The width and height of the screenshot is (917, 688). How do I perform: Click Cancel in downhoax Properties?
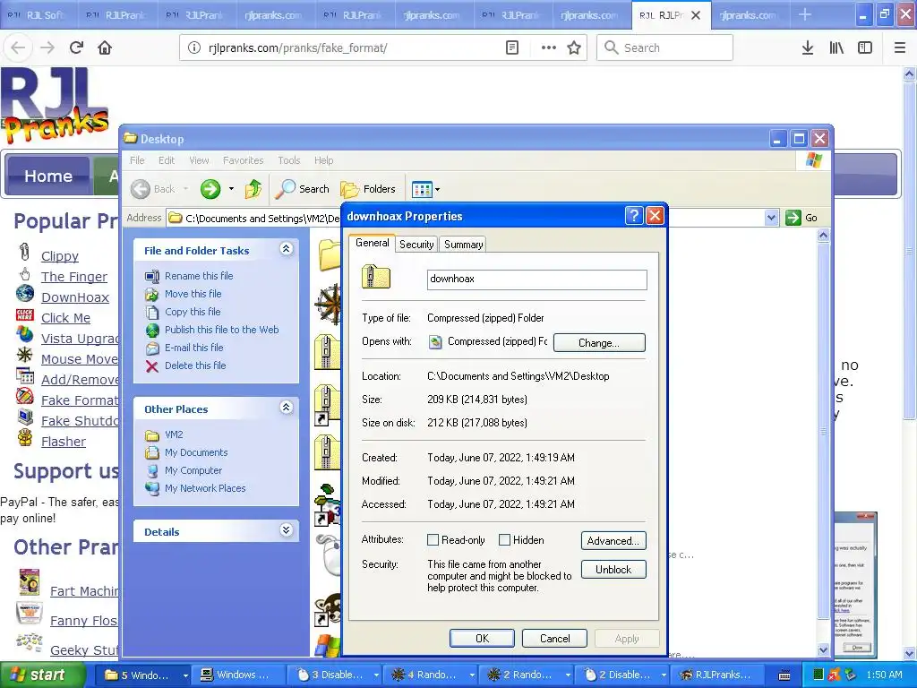[554, 638]
